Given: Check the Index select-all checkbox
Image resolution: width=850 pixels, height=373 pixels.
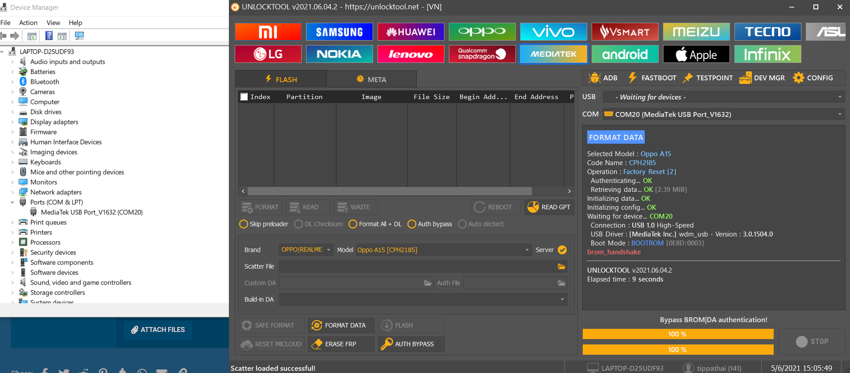Looking at the screenshot, I should click(244, 97).
